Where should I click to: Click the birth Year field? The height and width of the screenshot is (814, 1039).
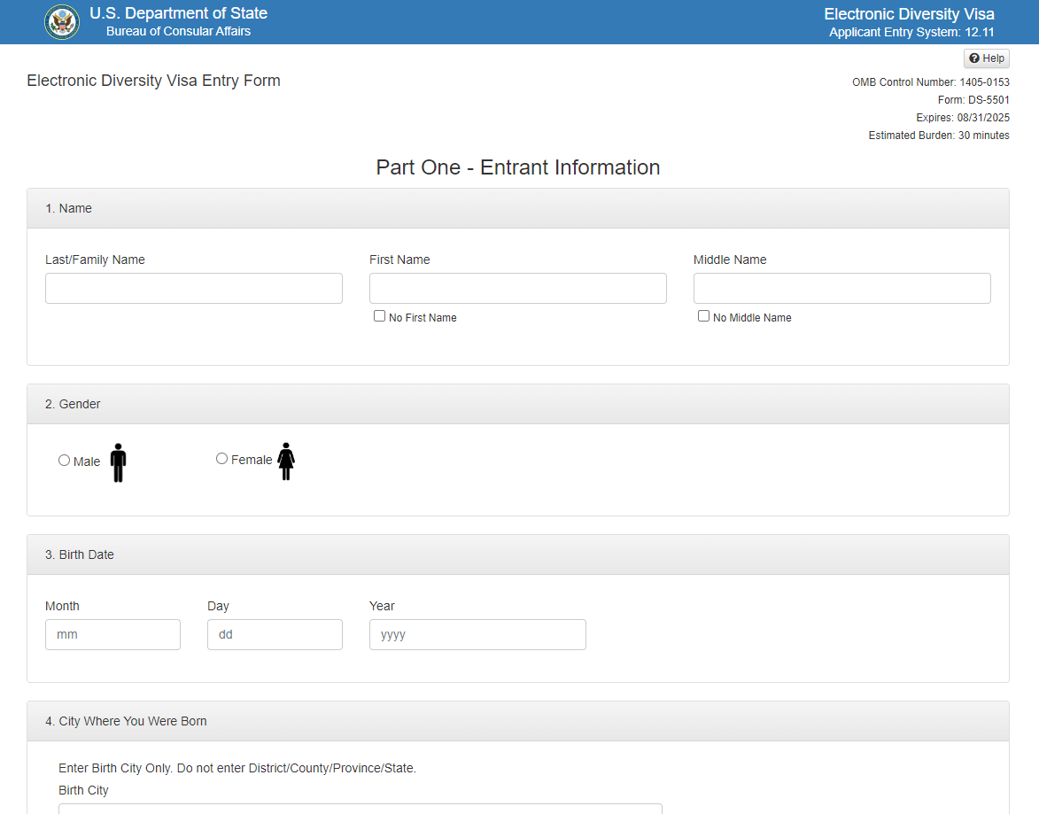click(477, 635)
